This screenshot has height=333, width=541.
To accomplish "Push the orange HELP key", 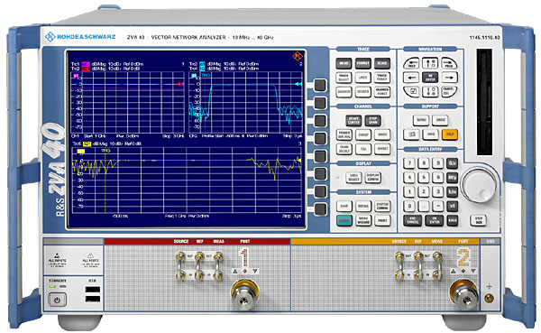I will 450,134.
